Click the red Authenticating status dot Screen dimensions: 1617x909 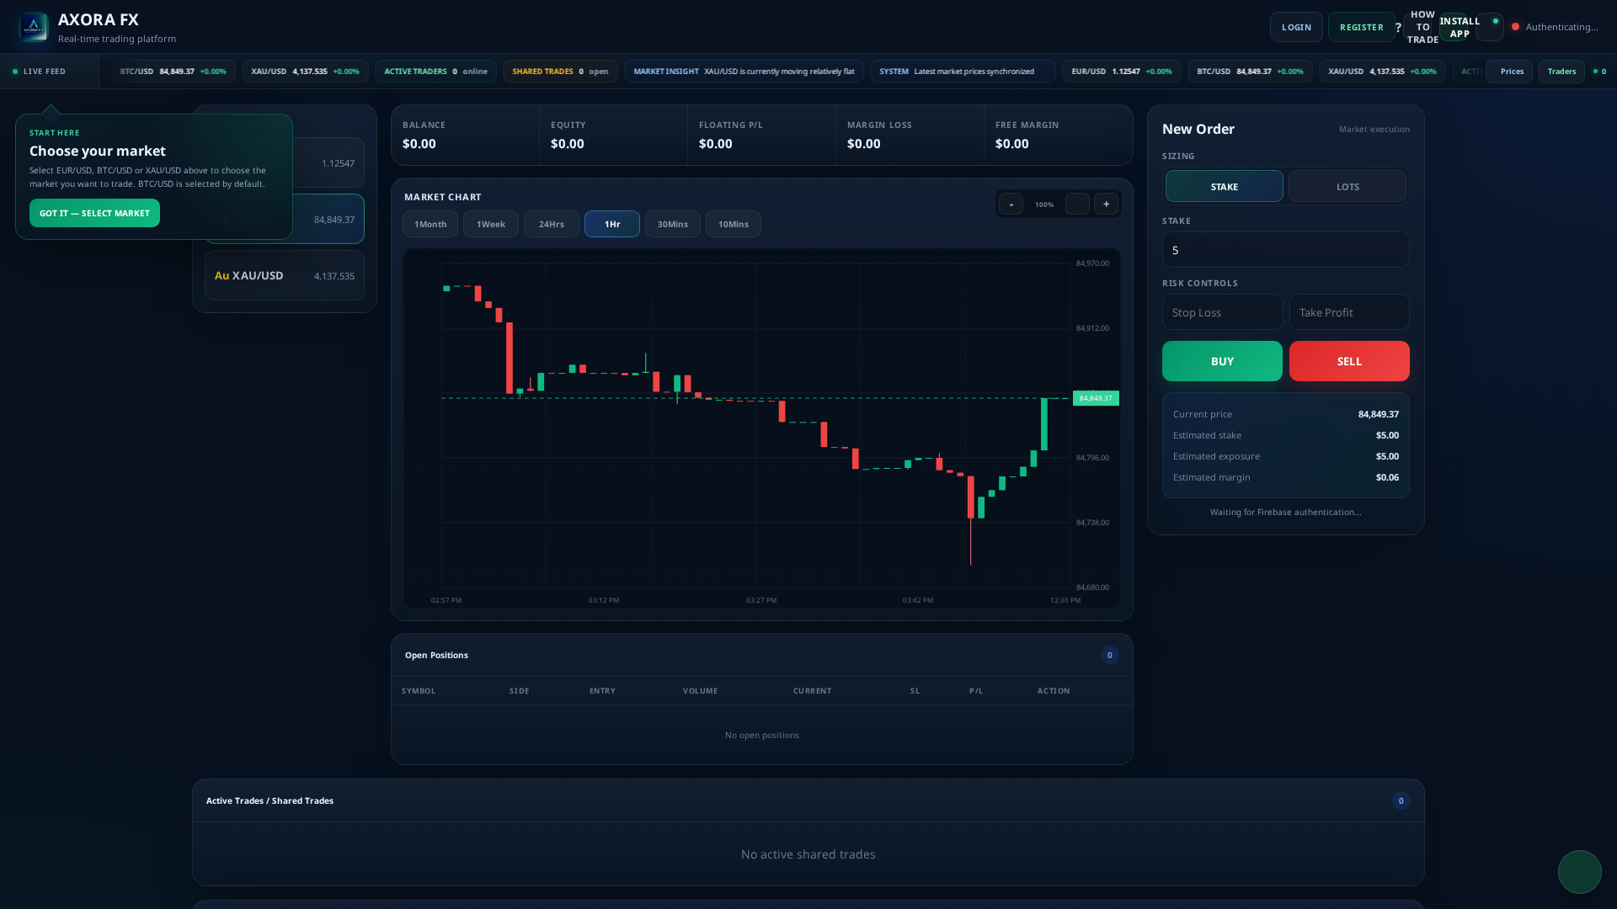1515,27
